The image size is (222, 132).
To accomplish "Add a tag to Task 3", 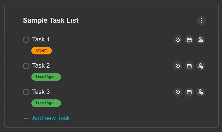I will point(178,92).
